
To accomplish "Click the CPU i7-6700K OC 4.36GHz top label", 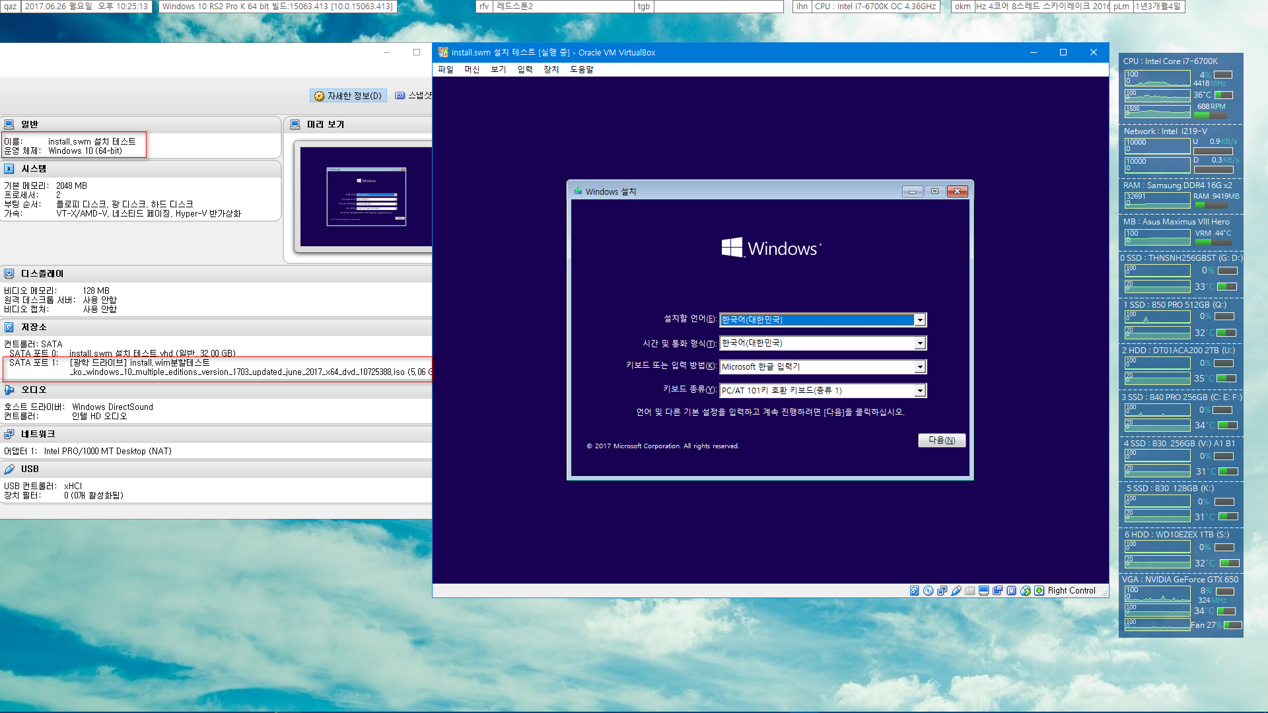I will click(876, 7).
